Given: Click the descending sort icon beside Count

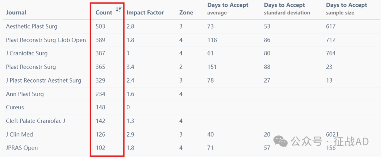Looking at the screenshot, I should [x=119, y=9].
